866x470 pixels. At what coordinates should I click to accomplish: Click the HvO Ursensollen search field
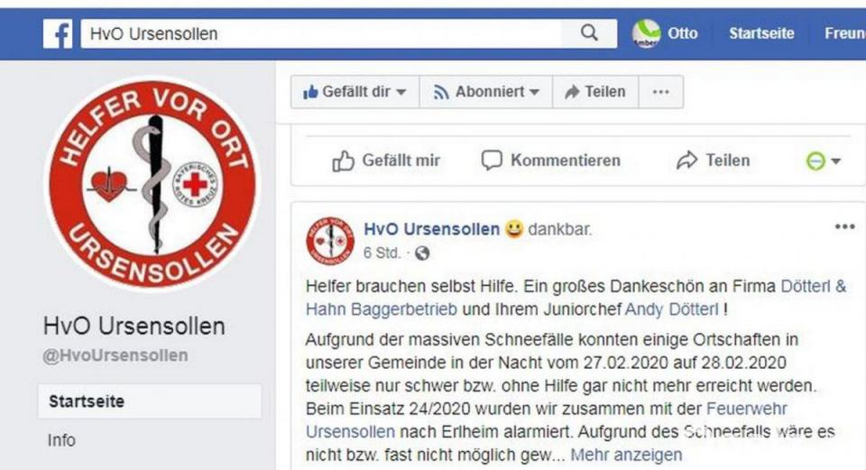(321, 33)
